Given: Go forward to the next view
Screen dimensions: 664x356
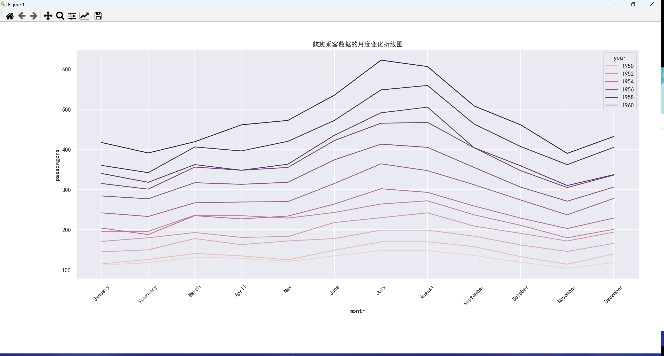Looking at the screenshot, I should coord(34,16).
